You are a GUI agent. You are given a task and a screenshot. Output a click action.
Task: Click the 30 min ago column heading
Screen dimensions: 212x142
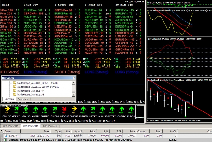(x=124, y=5)
